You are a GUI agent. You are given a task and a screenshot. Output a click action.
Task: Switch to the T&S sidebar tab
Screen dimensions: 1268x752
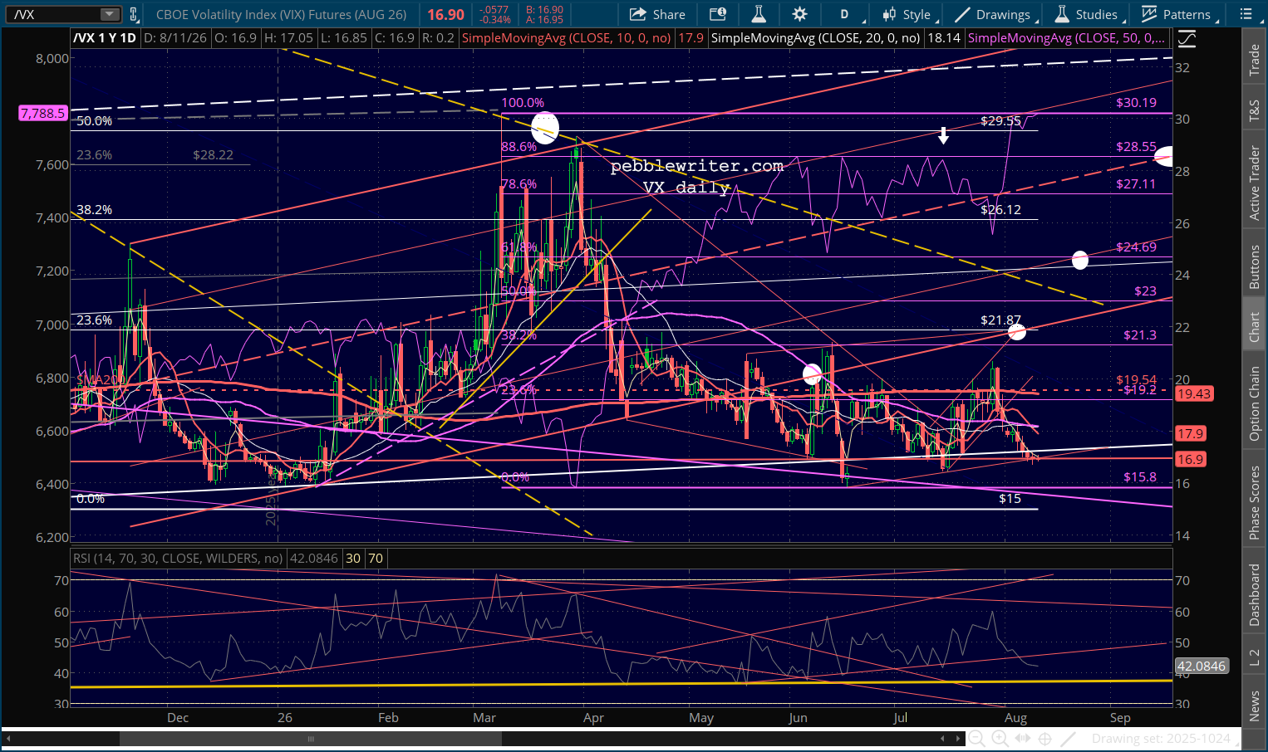coord(1254,110)
